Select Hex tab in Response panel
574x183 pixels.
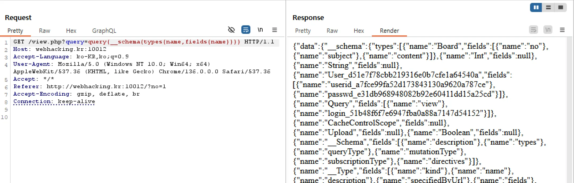[359, 31]
